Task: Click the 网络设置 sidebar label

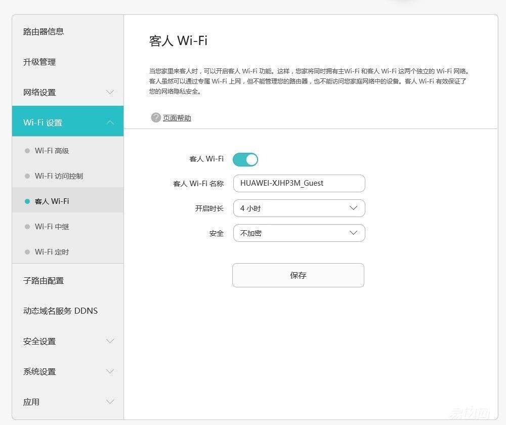Action: 39,92
